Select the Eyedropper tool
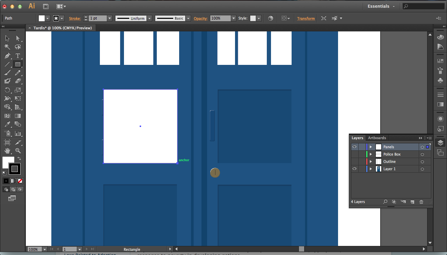Screen dimensions: 447x255 click(7, 125)
